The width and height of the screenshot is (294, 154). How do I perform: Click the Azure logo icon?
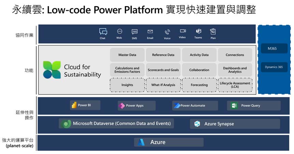click(141, 142)
